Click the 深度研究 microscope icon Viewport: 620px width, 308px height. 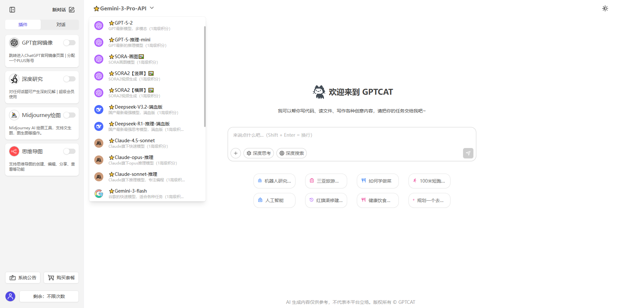point(14,79)
